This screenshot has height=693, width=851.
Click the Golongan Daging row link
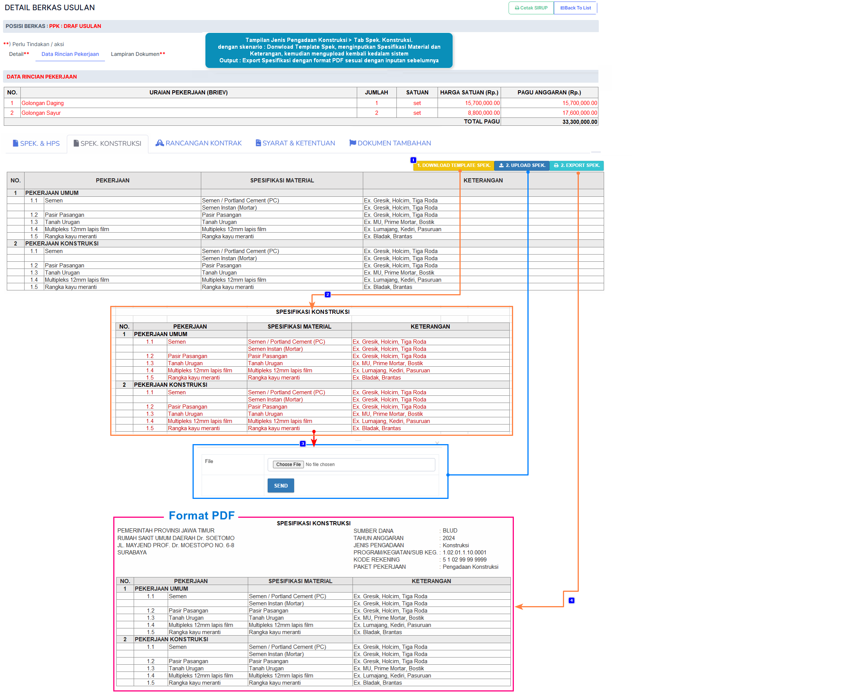click(43, 103)
